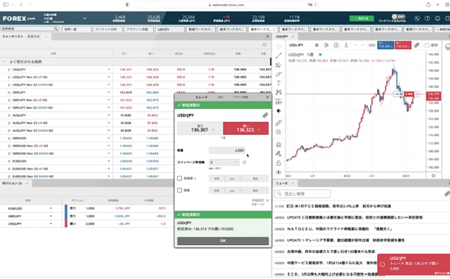Switch to Order tab in trade ticket
450x279 pixels.
pos(220,97)
